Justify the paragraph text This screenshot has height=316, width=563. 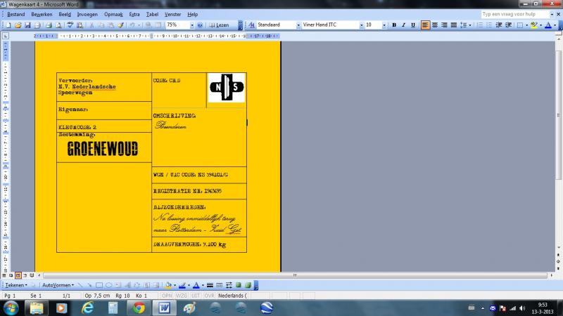(x=453, y=25)
